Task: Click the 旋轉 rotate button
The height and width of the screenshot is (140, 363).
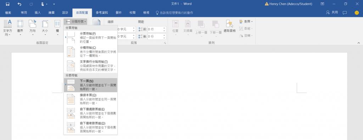Action: tap(246, 36)
